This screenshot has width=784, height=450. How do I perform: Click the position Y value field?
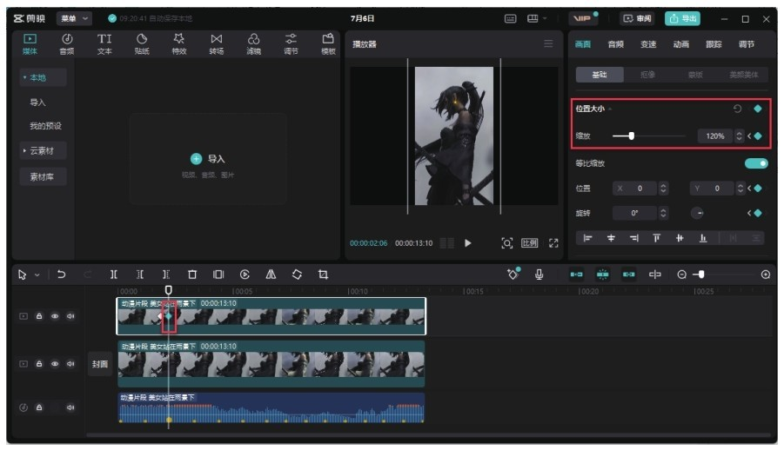(713, 189)
